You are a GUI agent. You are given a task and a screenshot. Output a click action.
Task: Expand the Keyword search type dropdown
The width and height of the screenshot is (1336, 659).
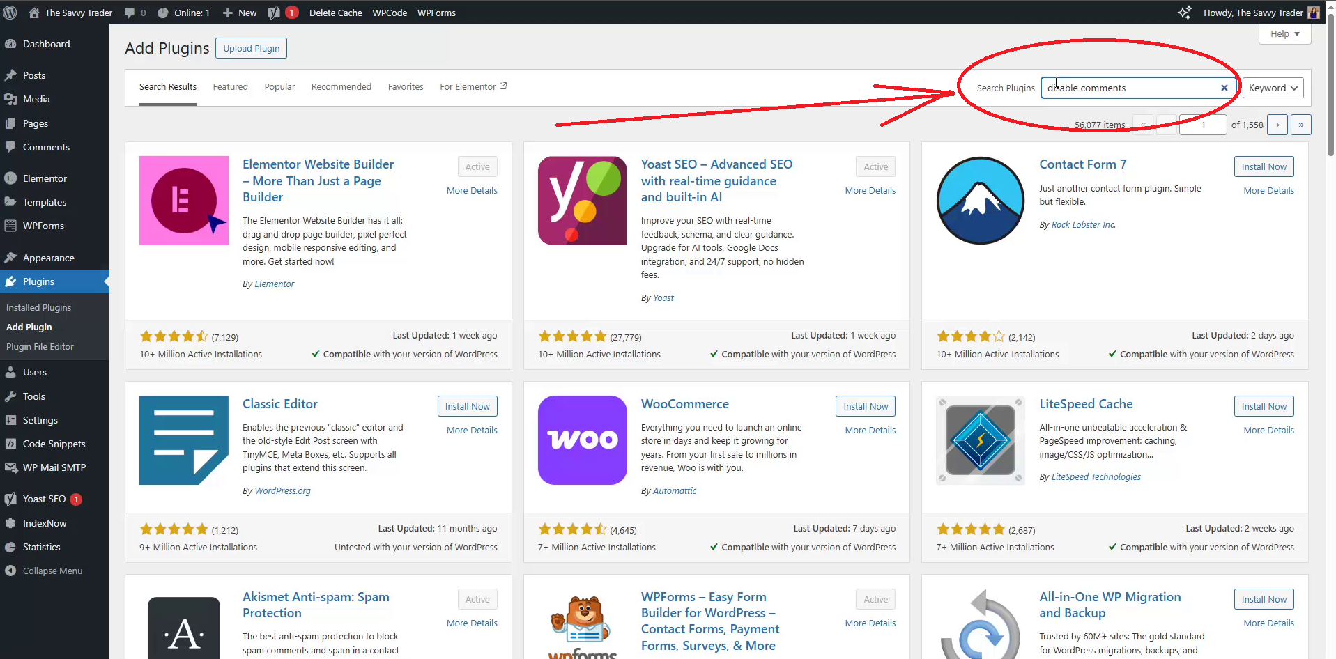point(1273,88)
